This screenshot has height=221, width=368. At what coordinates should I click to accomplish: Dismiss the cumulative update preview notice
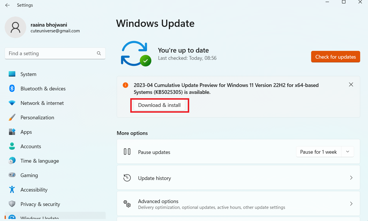(351, 85)
